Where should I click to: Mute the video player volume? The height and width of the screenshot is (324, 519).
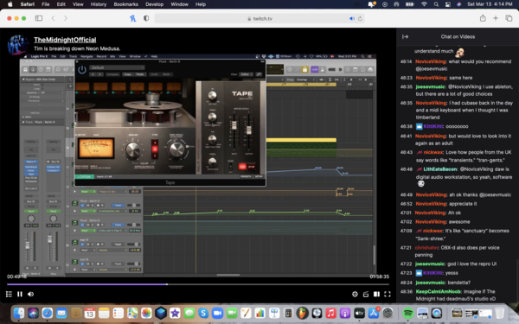[31, 294]
